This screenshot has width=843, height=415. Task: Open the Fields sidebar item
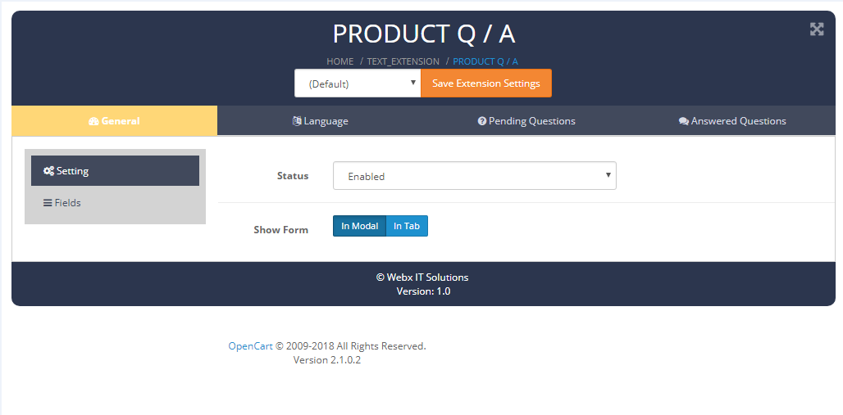[x=115, y=203]
